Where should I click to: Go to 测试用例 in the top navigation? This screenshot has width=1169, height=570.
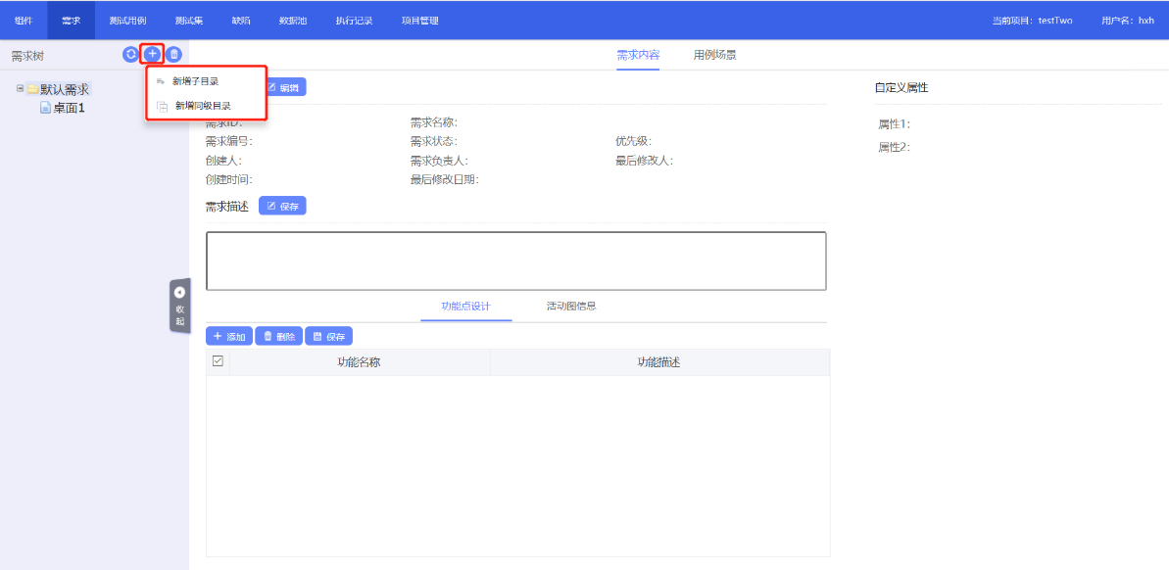[127, 21]
